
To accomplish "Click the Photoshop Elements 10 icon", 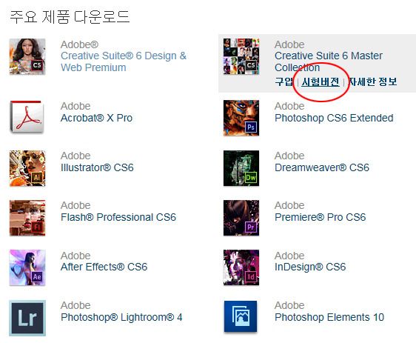I will (x=241, y=316).
